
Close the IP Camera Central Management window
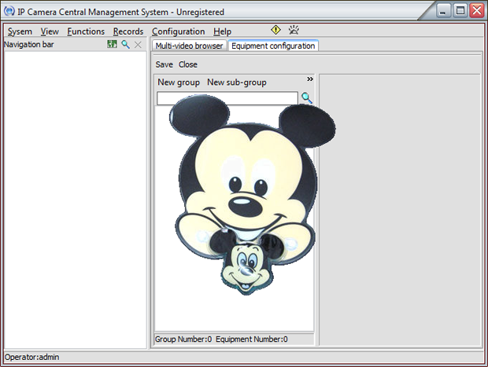477,10
